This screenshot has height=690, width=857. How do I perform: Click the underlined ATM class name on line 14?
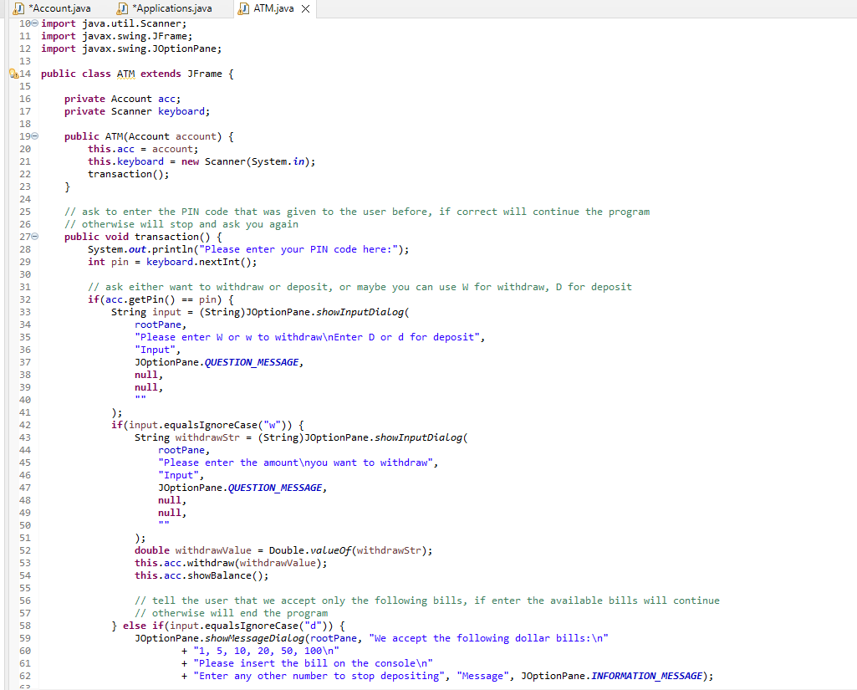click(x=125, y=74)
